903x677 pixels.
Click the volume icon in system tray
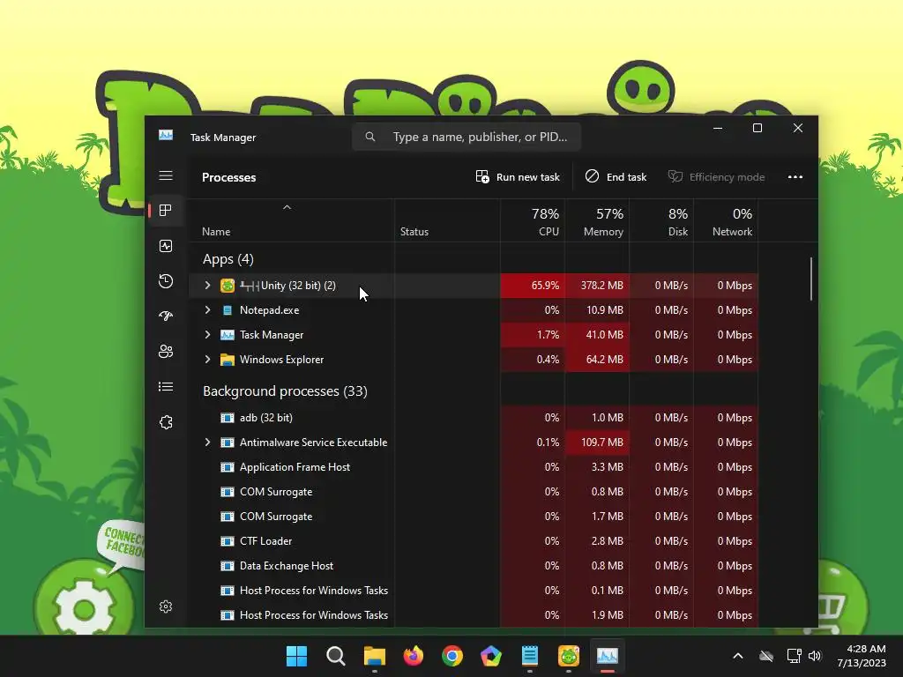point(815,656)
